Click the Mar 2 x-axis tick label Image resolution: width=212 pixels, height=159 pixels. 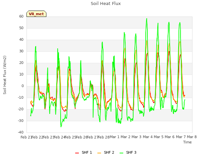pyautogui.click(x=126, y=137)
